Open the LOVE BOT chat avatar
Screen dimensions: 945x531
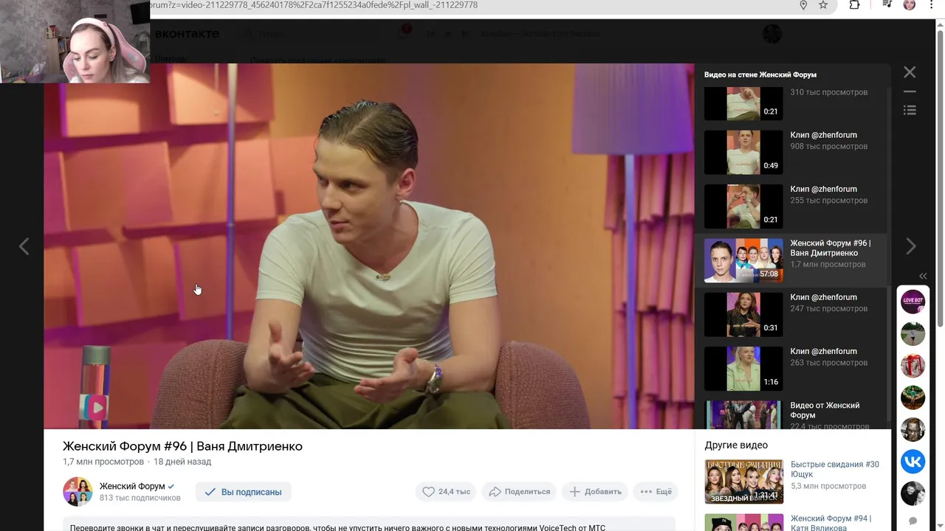[913, 302]
